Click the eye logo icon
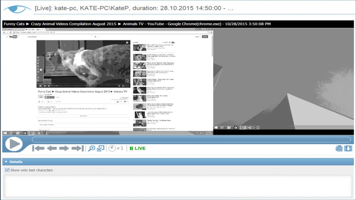356x200 pixels. coord(17,9)
